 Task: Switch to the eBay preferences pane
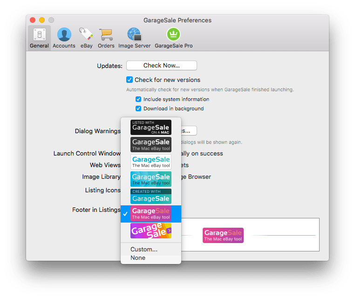(x=86, y=38)
